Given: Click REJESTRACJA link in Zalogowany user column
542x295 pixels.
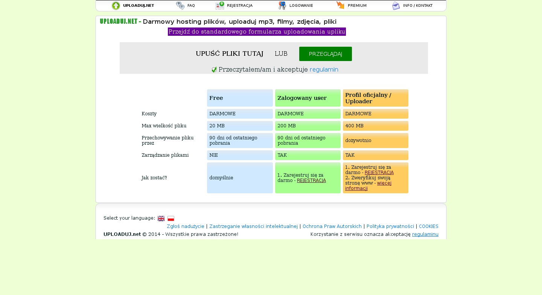Looking at the screenshot, I should point(311,180).
